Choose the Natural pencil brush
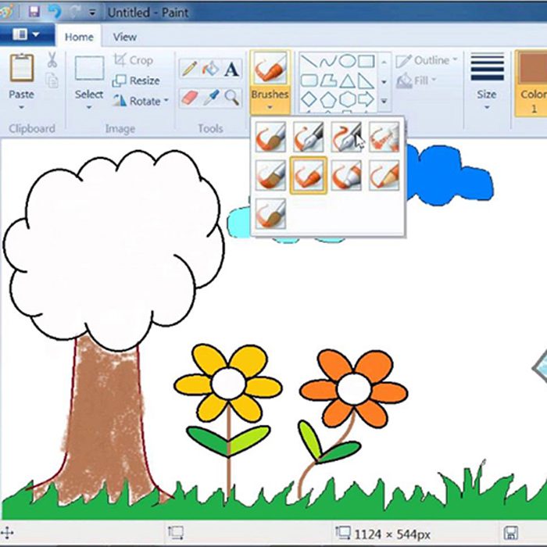This screenshot has width=547, height=547. (384, 176)
